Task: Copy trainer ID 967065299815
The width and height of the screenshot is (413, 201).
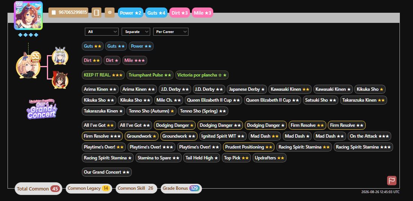Action: click(68, 13)
